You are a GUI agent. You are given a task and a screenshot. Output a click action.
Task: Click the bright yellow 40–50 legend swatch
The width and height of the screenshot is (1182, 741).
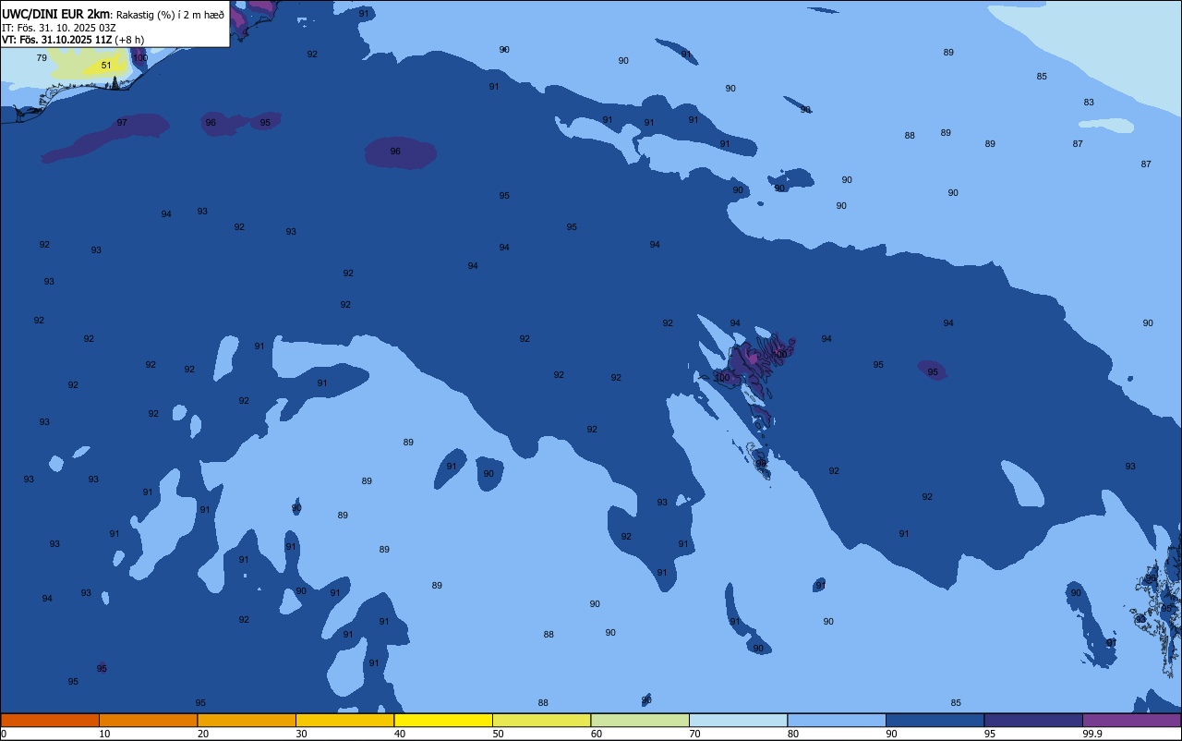click(443, 720)
